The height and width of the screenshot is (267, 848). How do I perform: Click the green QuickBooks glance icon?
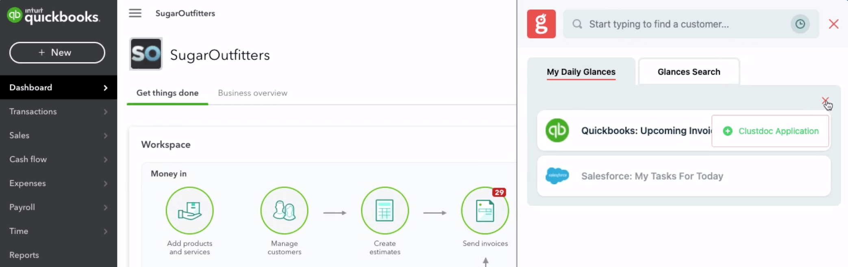pos(557,130)
